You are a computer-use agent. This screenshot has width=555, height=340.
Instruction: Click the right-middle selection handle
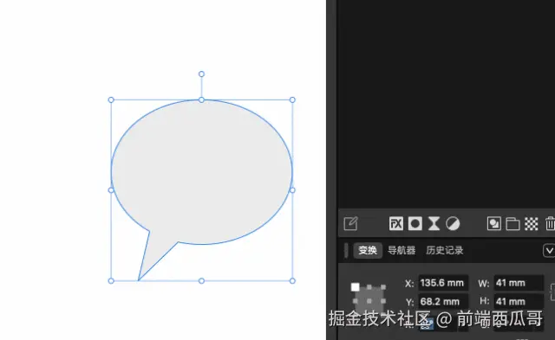pyautogui.click(x=292, y=190)
